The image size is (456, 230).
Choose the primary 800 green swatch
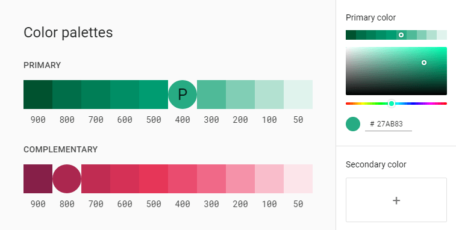(x=67, y=95)
